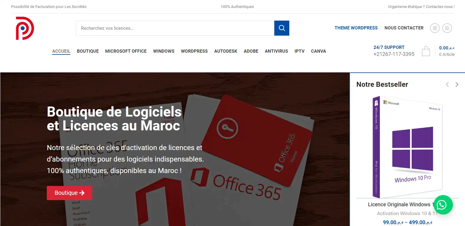
Task: Open the Windows 10 Pro product image
Action: [407, 147]
